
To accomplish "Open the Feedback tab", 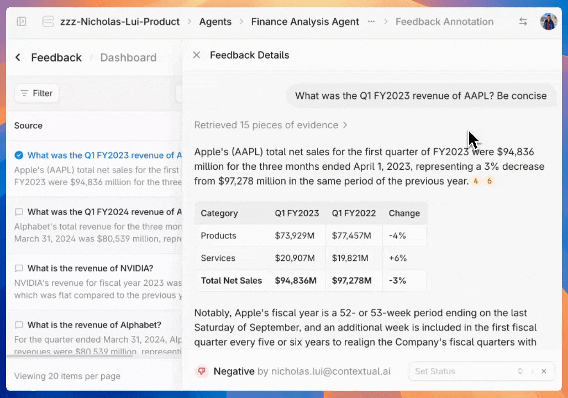I will click(56, 57).
